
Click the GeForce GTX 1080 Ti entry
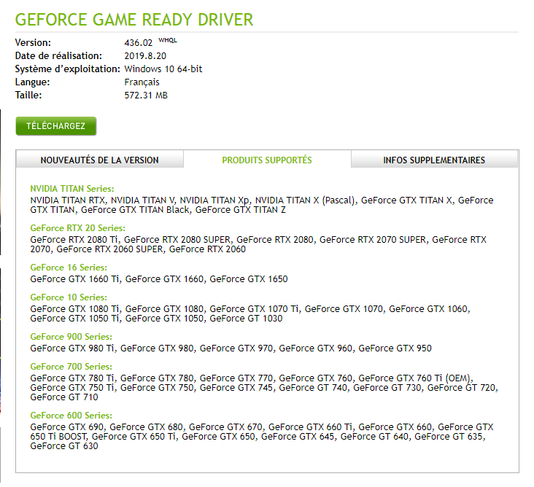coord(74,309)
